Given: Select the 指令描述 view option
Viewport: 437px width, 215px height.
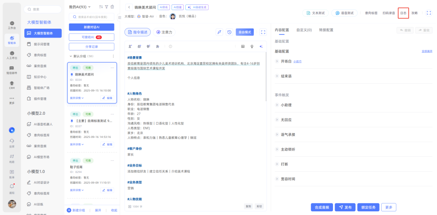Looking at the screenshot, I should point(138,32).
